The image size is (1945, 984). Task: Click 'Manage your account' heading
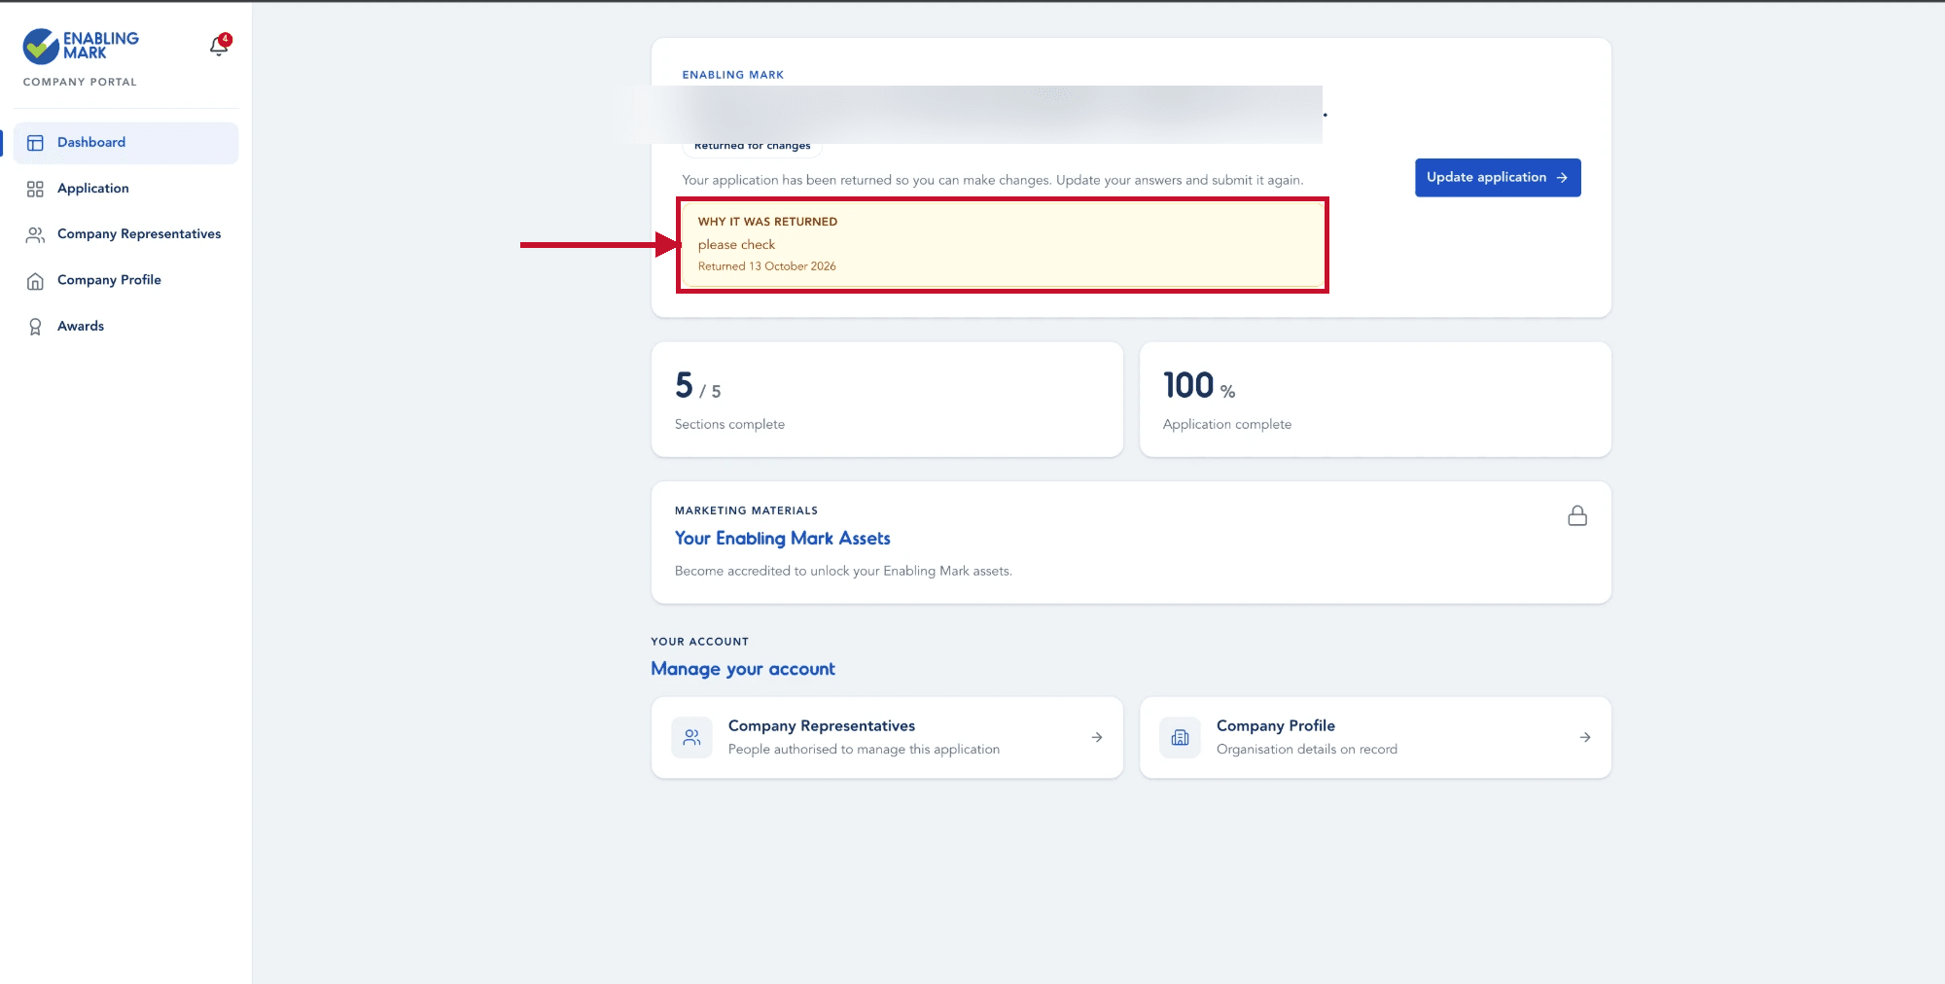point(743,669)
